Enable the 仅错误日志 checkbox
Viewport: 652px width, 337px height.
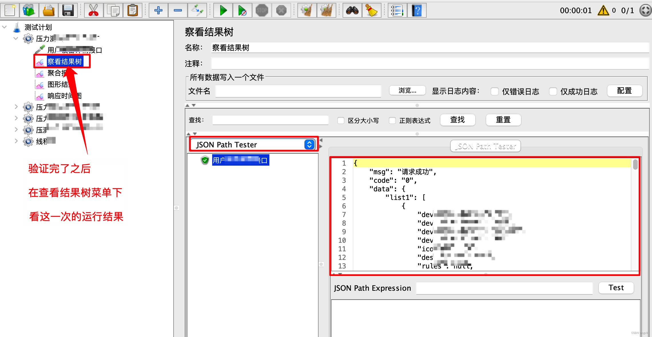click(x=495, y=91)
